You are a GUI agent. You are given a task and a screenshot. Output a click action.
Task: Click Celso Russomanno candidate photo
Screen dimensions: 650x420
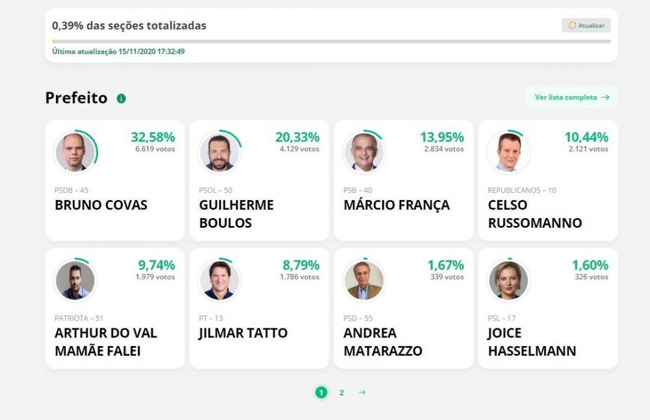508,153
